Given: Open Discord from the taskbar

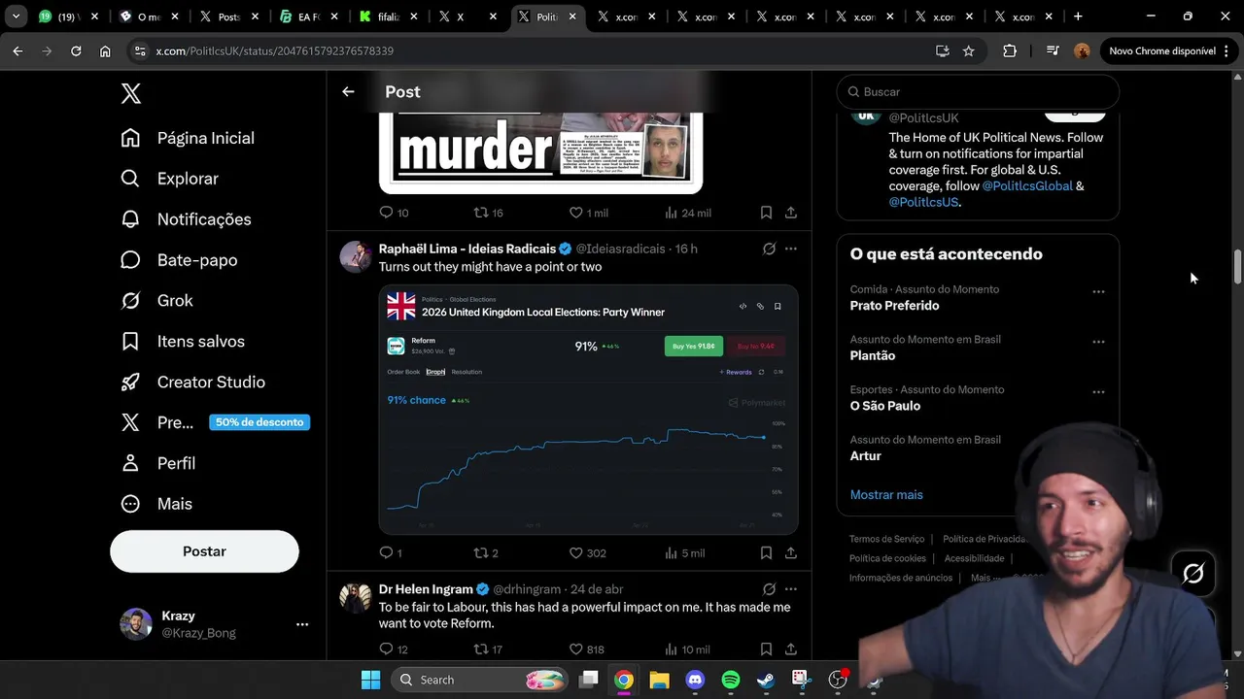Looking at the screenshot, I should [x=695, y=680].
